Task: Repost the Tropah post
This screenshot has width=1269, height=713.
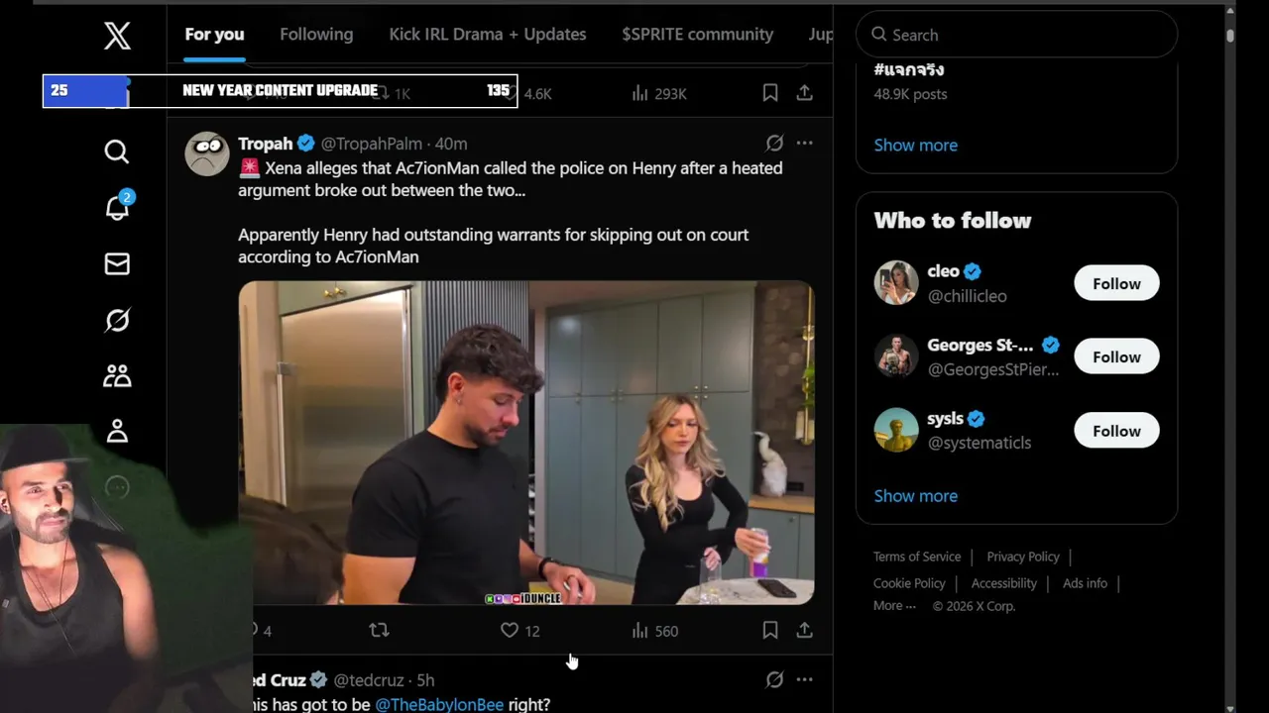Action: pyautogui.click(x=379, y=630)
